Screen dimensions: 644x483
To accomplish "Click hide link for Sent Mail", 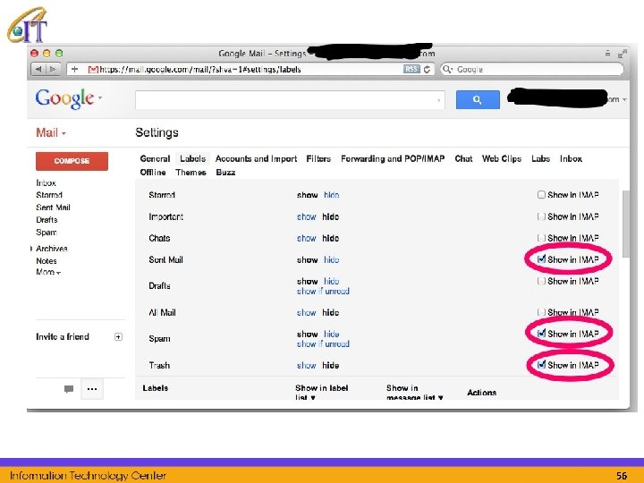I will [x=332, y=260].
